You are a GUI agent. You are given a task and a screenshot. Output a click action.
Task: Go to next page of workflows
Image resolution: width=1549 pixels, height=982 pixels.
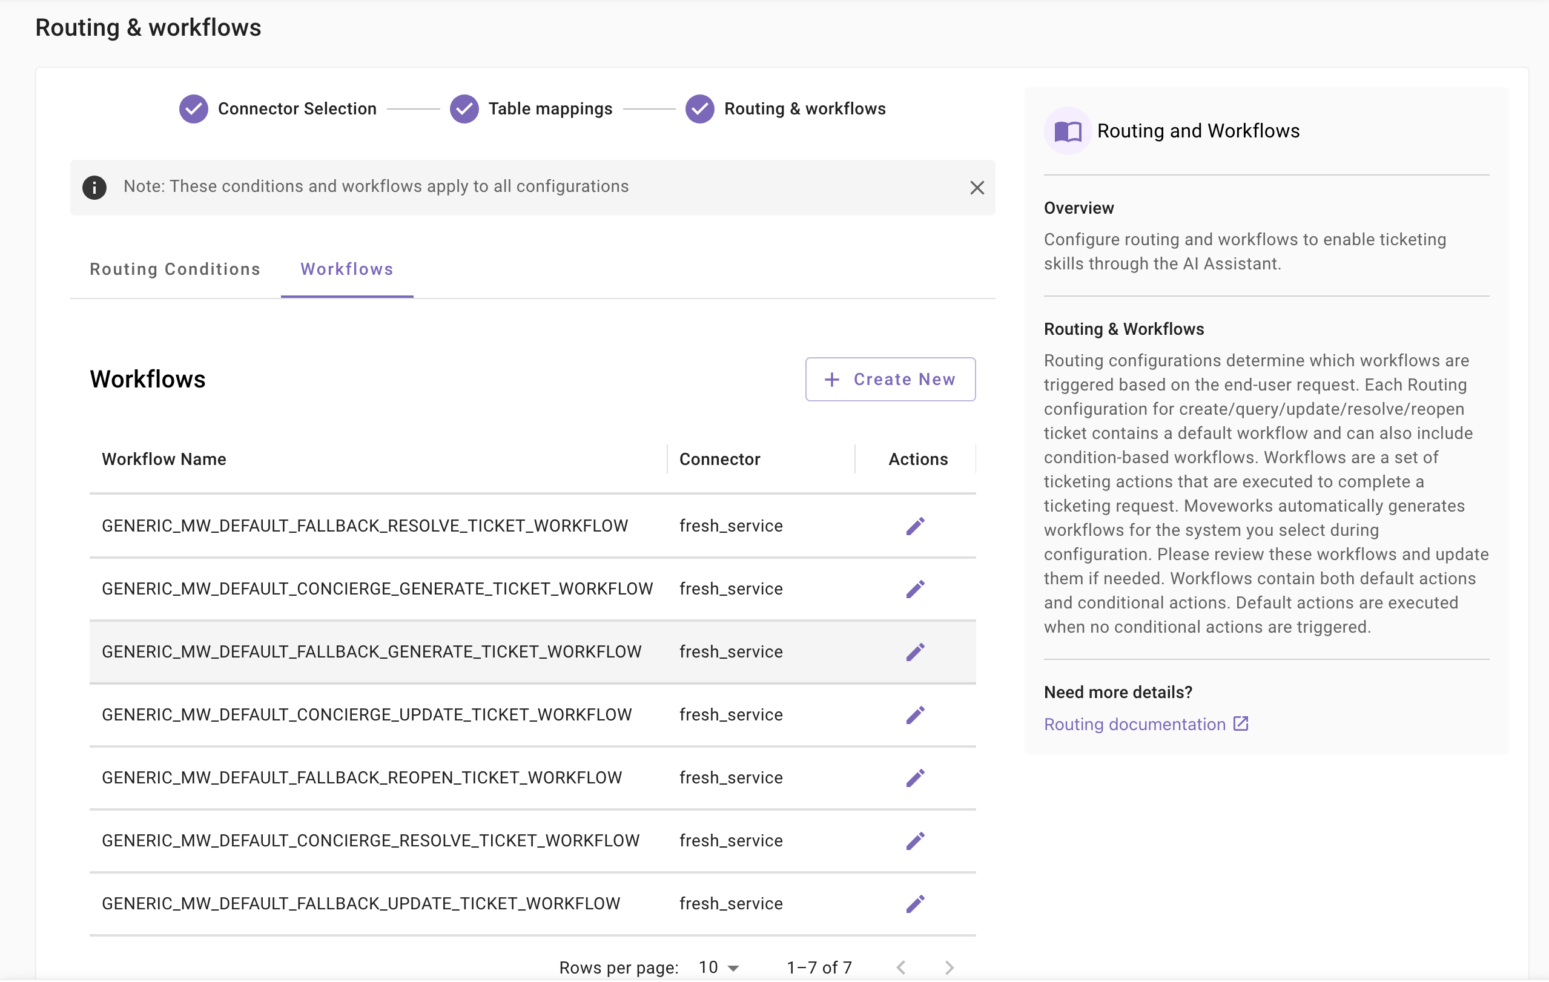pyautogui.click(x=949, y=967)
